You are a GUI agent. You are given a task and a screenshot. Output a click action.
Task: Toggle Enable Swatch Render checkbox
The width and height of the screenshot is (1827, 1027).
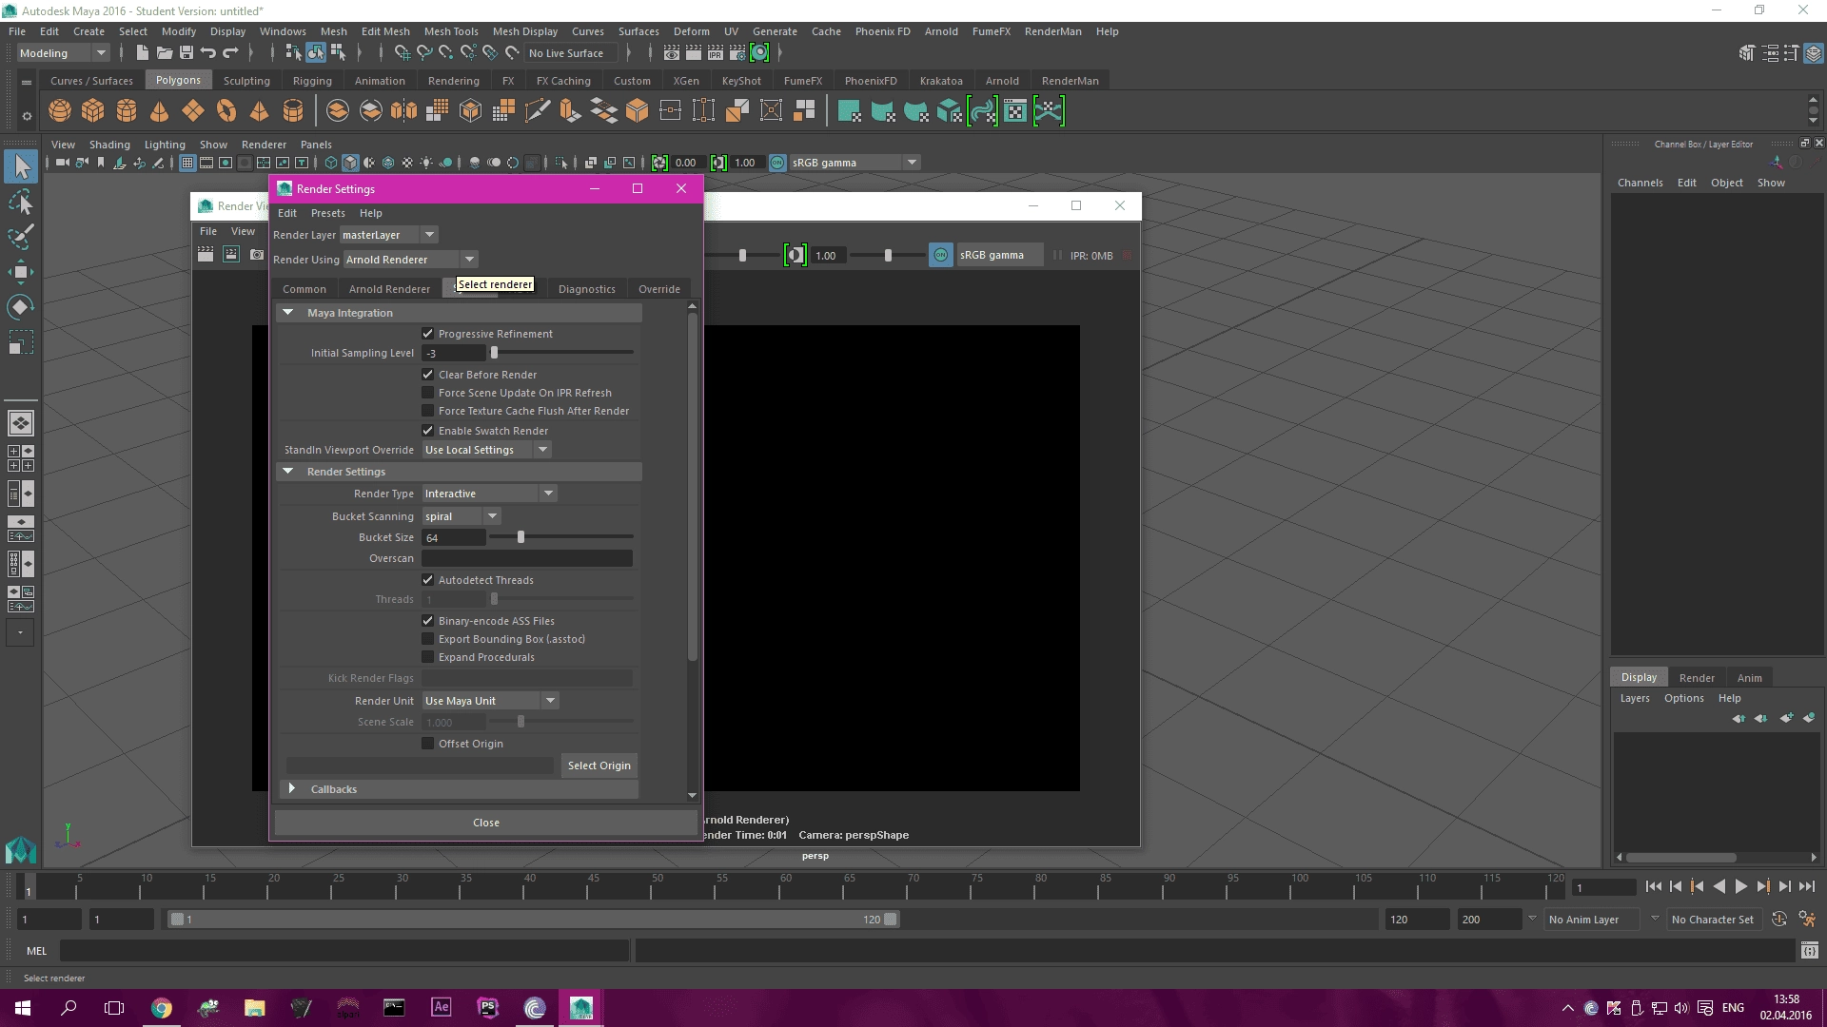tap(428, 431)
